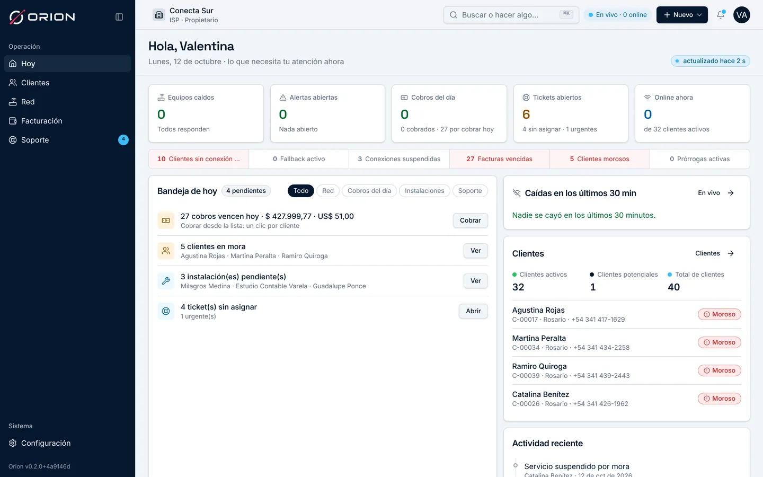
Task: Click the arrow next to En vivo
Action: [731, 193]
